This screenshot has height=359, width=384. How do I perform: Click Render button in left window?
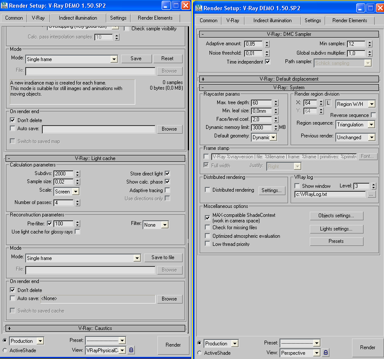click(173, 345)
